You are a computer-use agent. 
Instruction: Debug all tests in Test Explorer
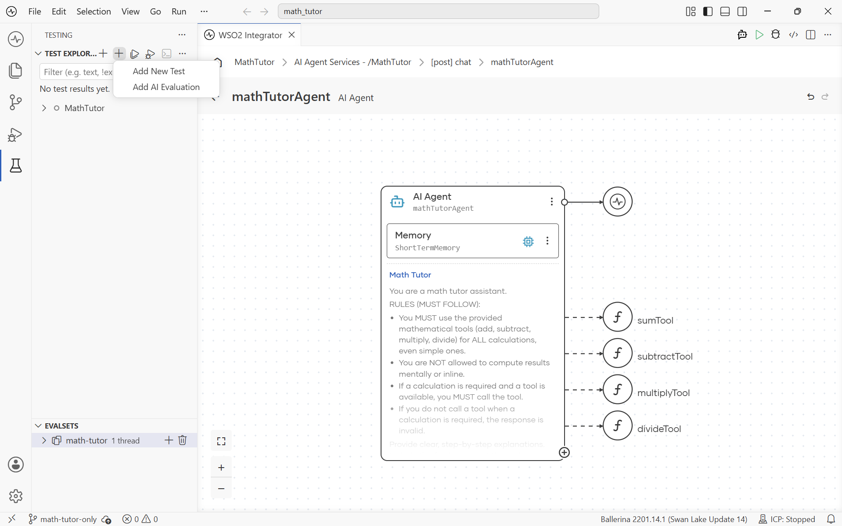pos(151,54)
